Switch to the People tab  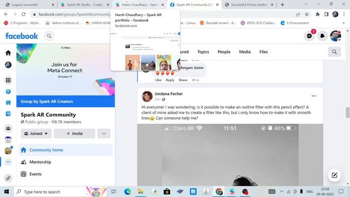(x=224, y=52)
